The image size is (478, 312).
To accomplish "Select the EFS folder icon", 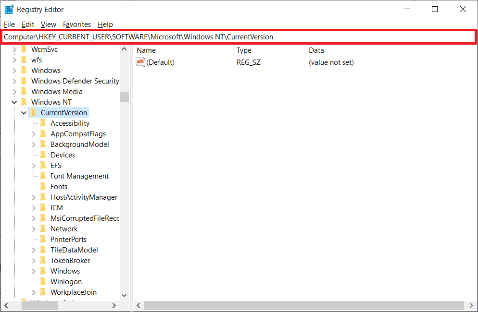I will (x=43, y=165).
